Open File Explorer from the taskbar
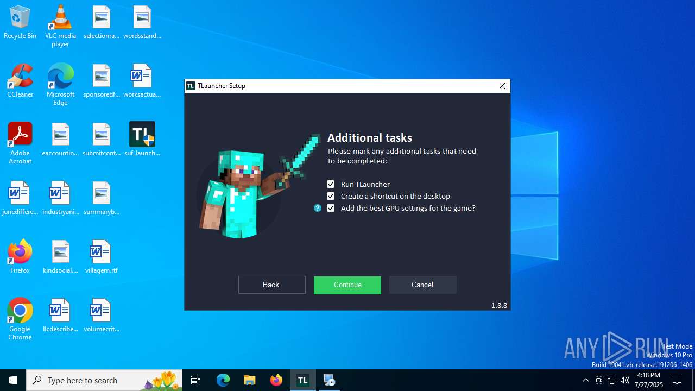 [x=250, y=380]
